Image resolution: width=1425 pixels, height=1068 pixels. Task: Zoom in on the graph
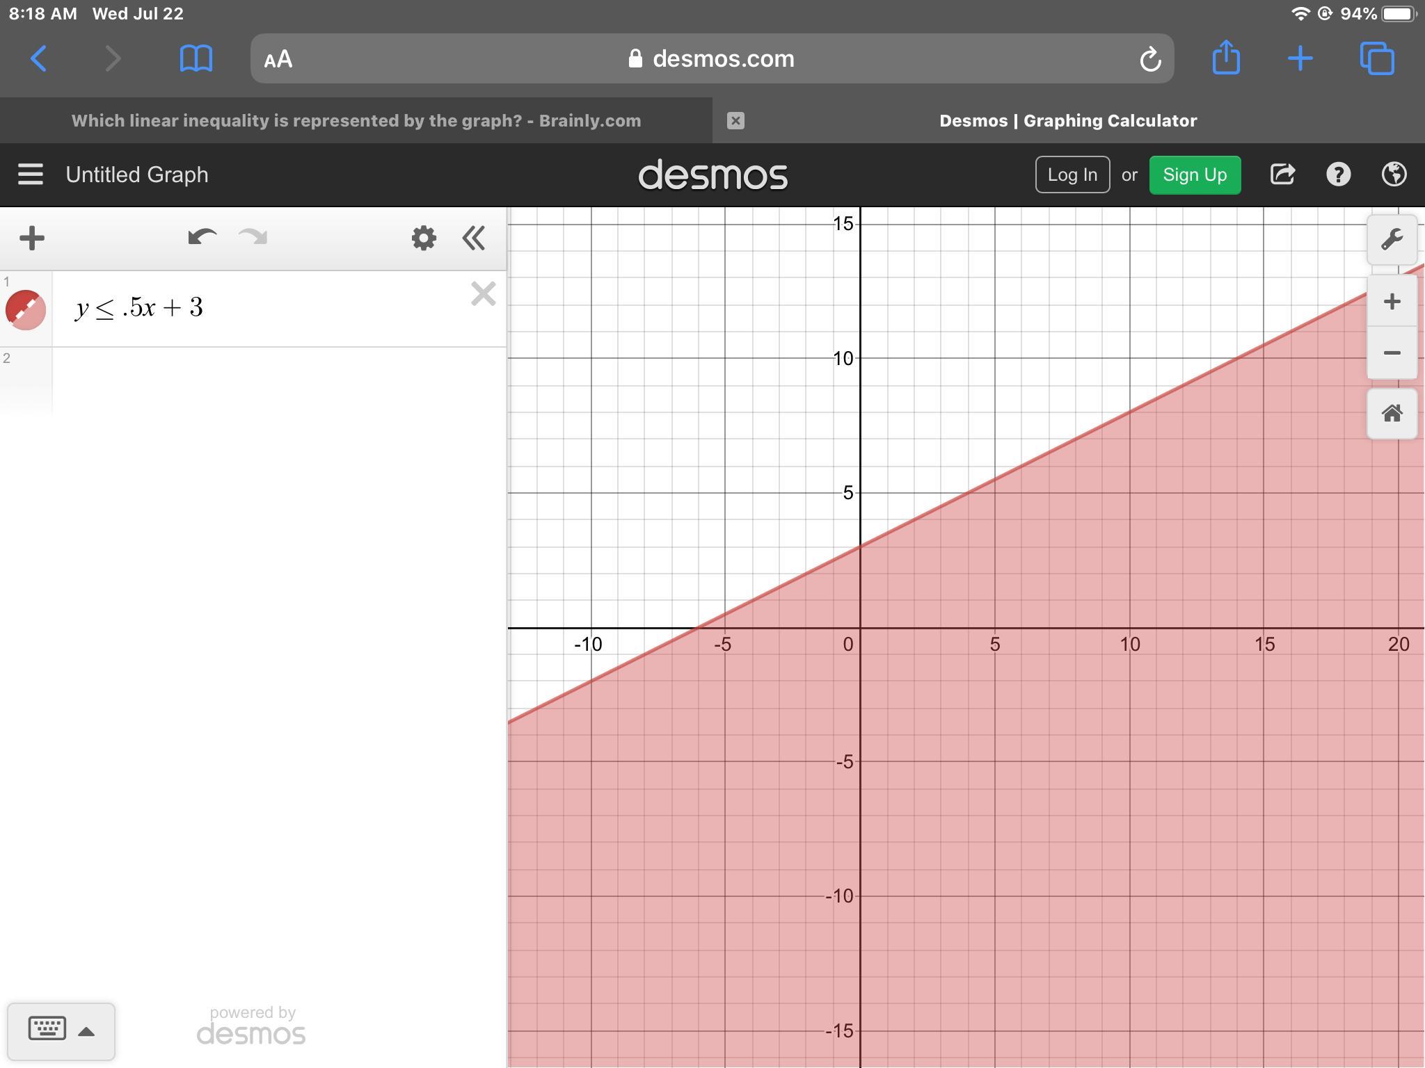[x=1392, y=302]
